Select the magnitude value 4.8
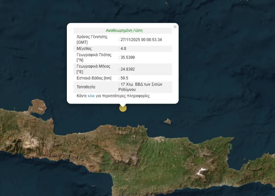275x196 pixels. click(x=123, y=48)
